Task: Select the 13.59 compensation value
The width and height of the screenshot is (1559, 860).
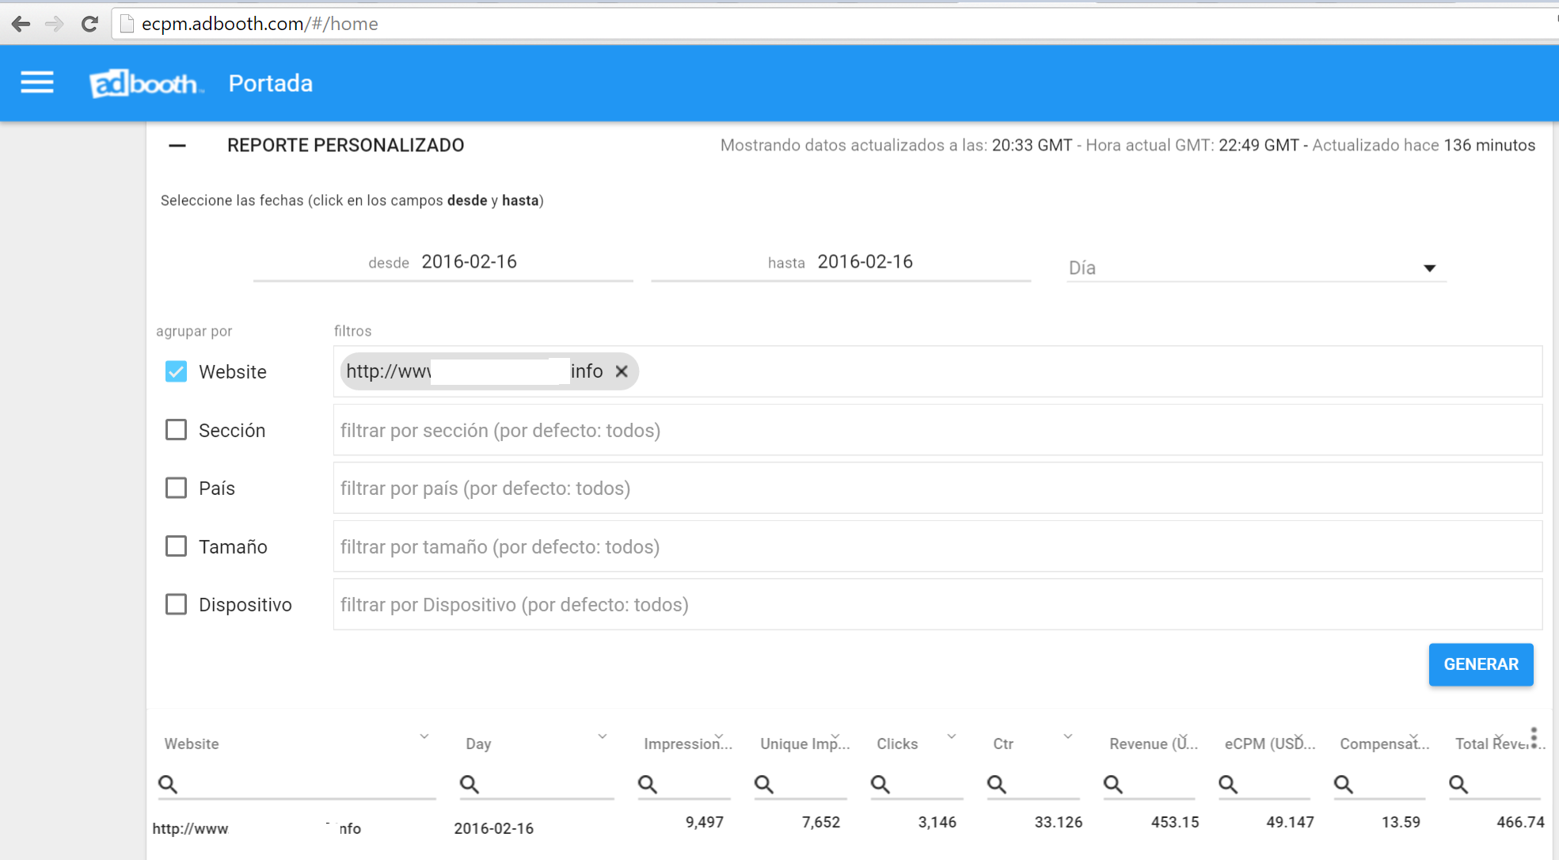Action: pos(1401,822)
